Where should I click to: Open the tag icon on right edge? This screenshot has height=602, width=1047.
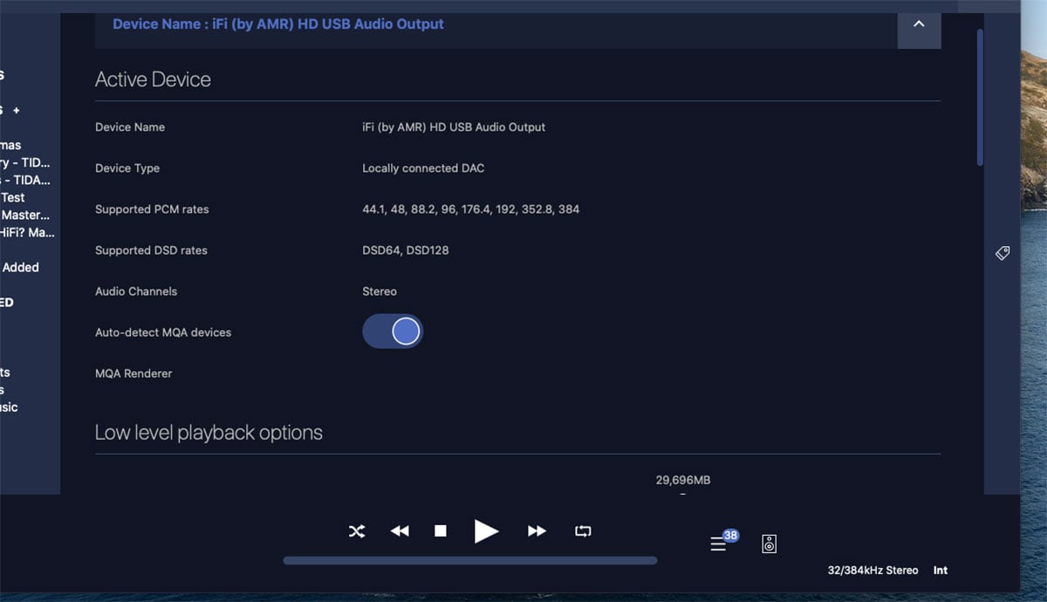(x=1003, y=253)
